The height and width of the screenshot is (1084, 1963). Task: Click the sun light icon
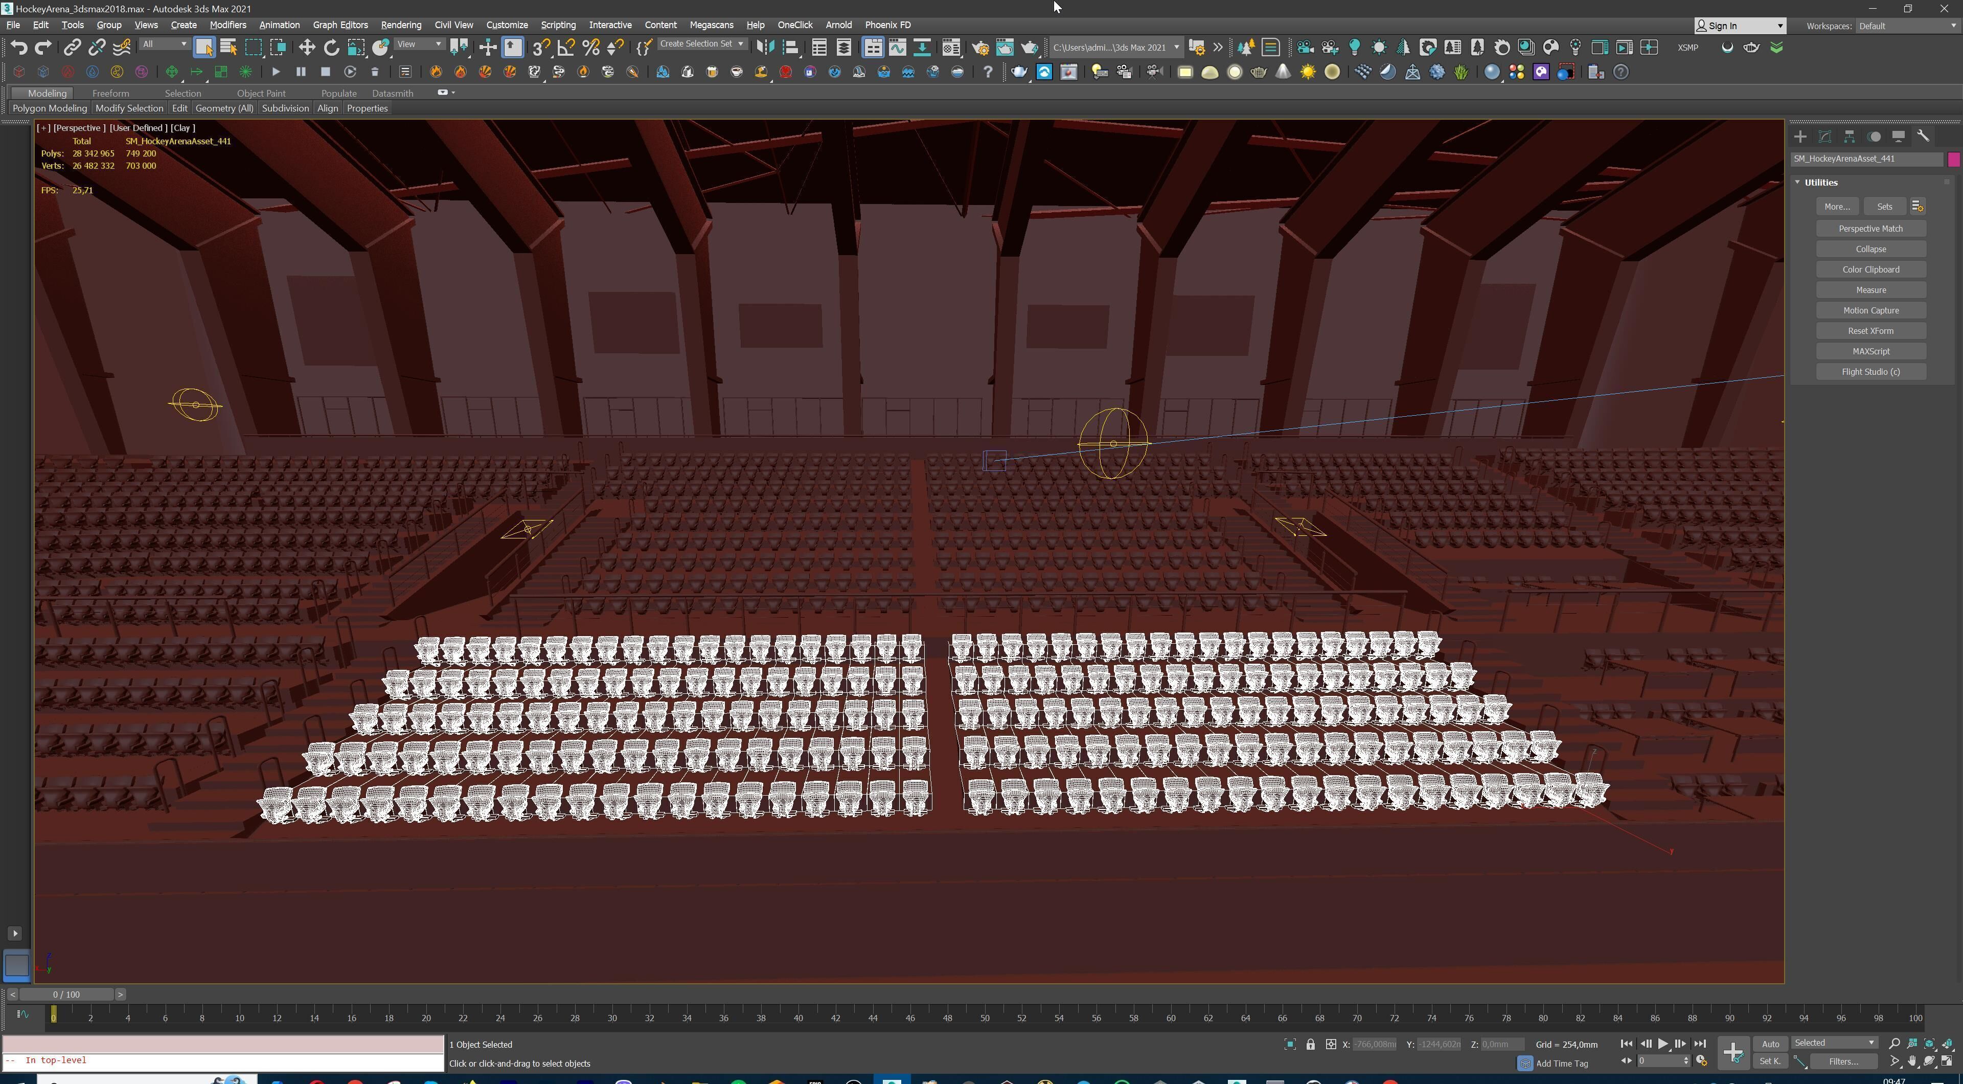[x=1308, y=72]
